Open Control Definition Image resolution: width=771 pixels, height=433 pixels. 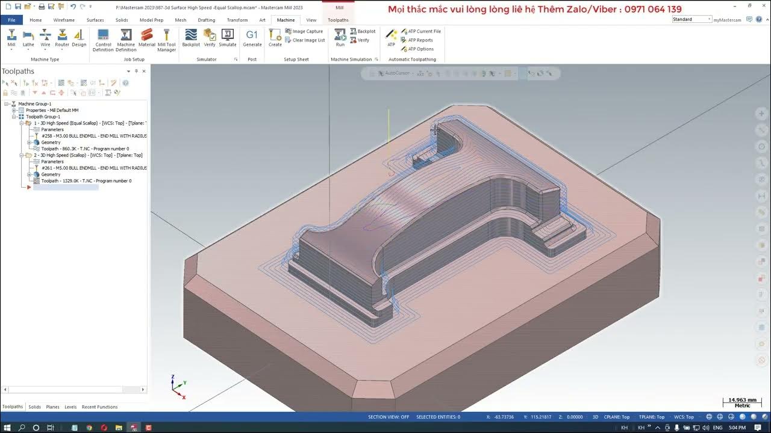(x=103, y=40)
